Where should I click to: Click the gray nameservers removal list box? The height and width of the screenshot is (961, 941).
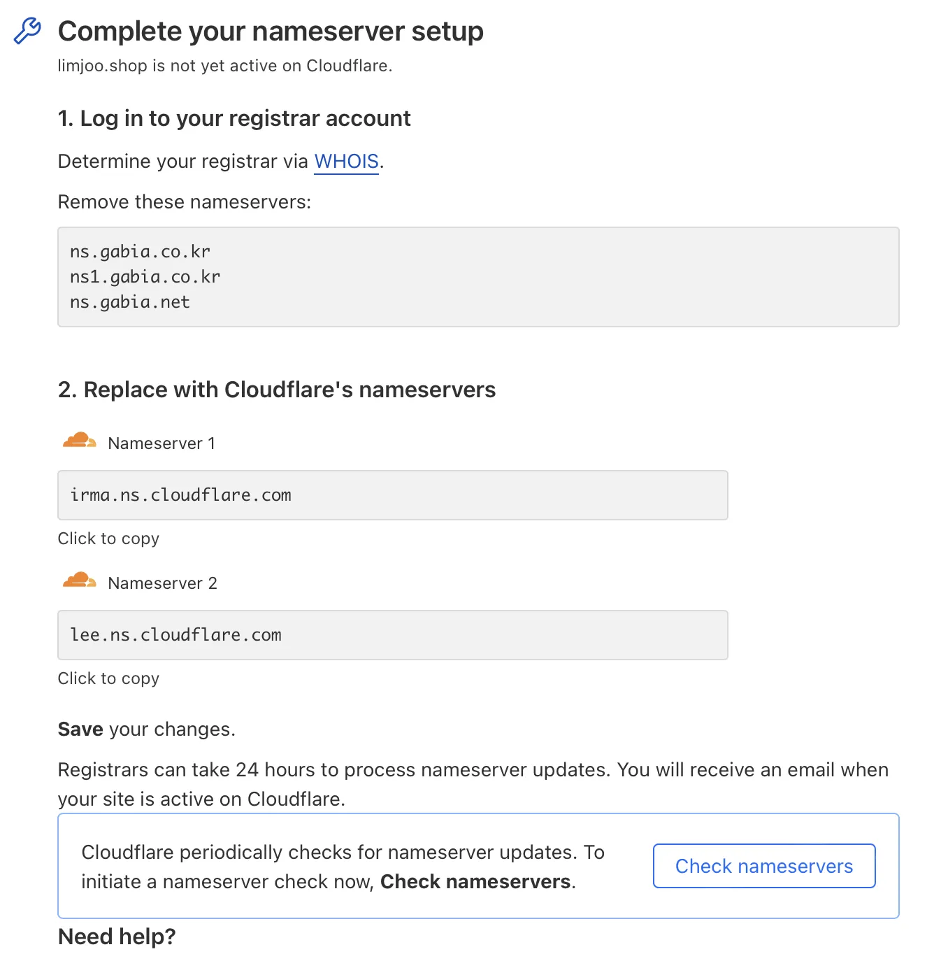(x=478, y=276)
